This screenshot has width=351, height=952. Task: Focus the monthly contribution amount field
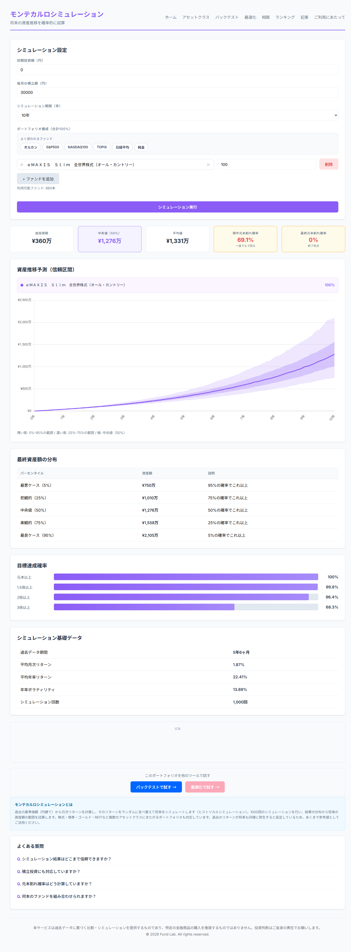point(177,92)
